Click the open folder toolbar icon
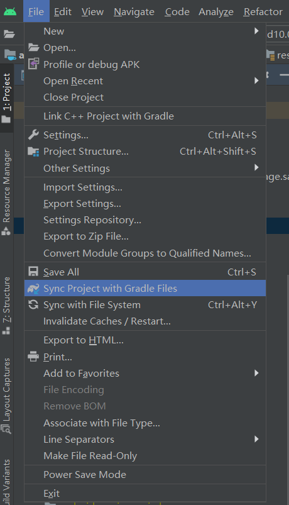Image resolution: width=289 pixels, height=505 pixels. [x=9, y=34]
